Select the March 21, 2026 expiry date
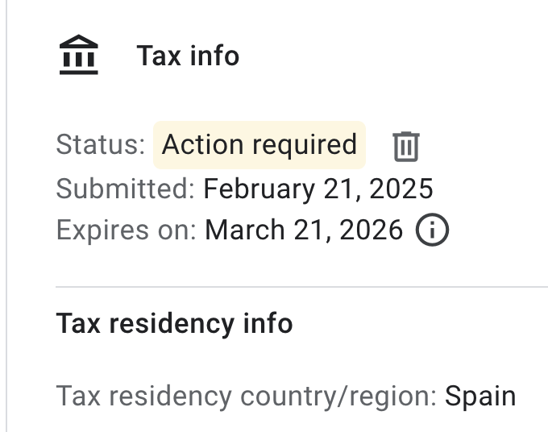 [304, 230]
